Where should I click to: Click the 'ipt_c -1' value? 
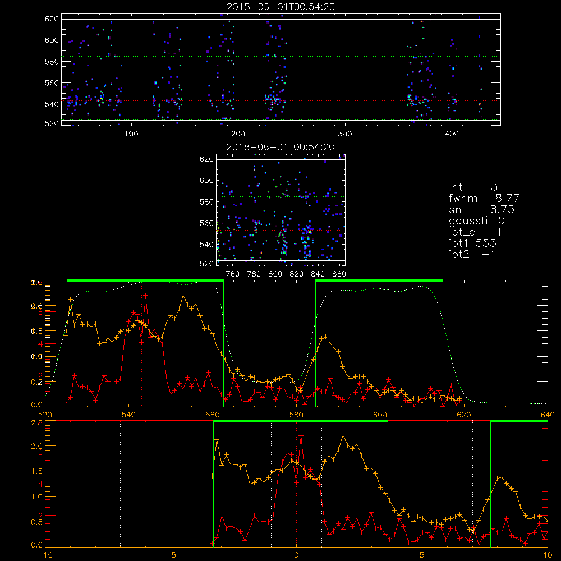[475, 232]
